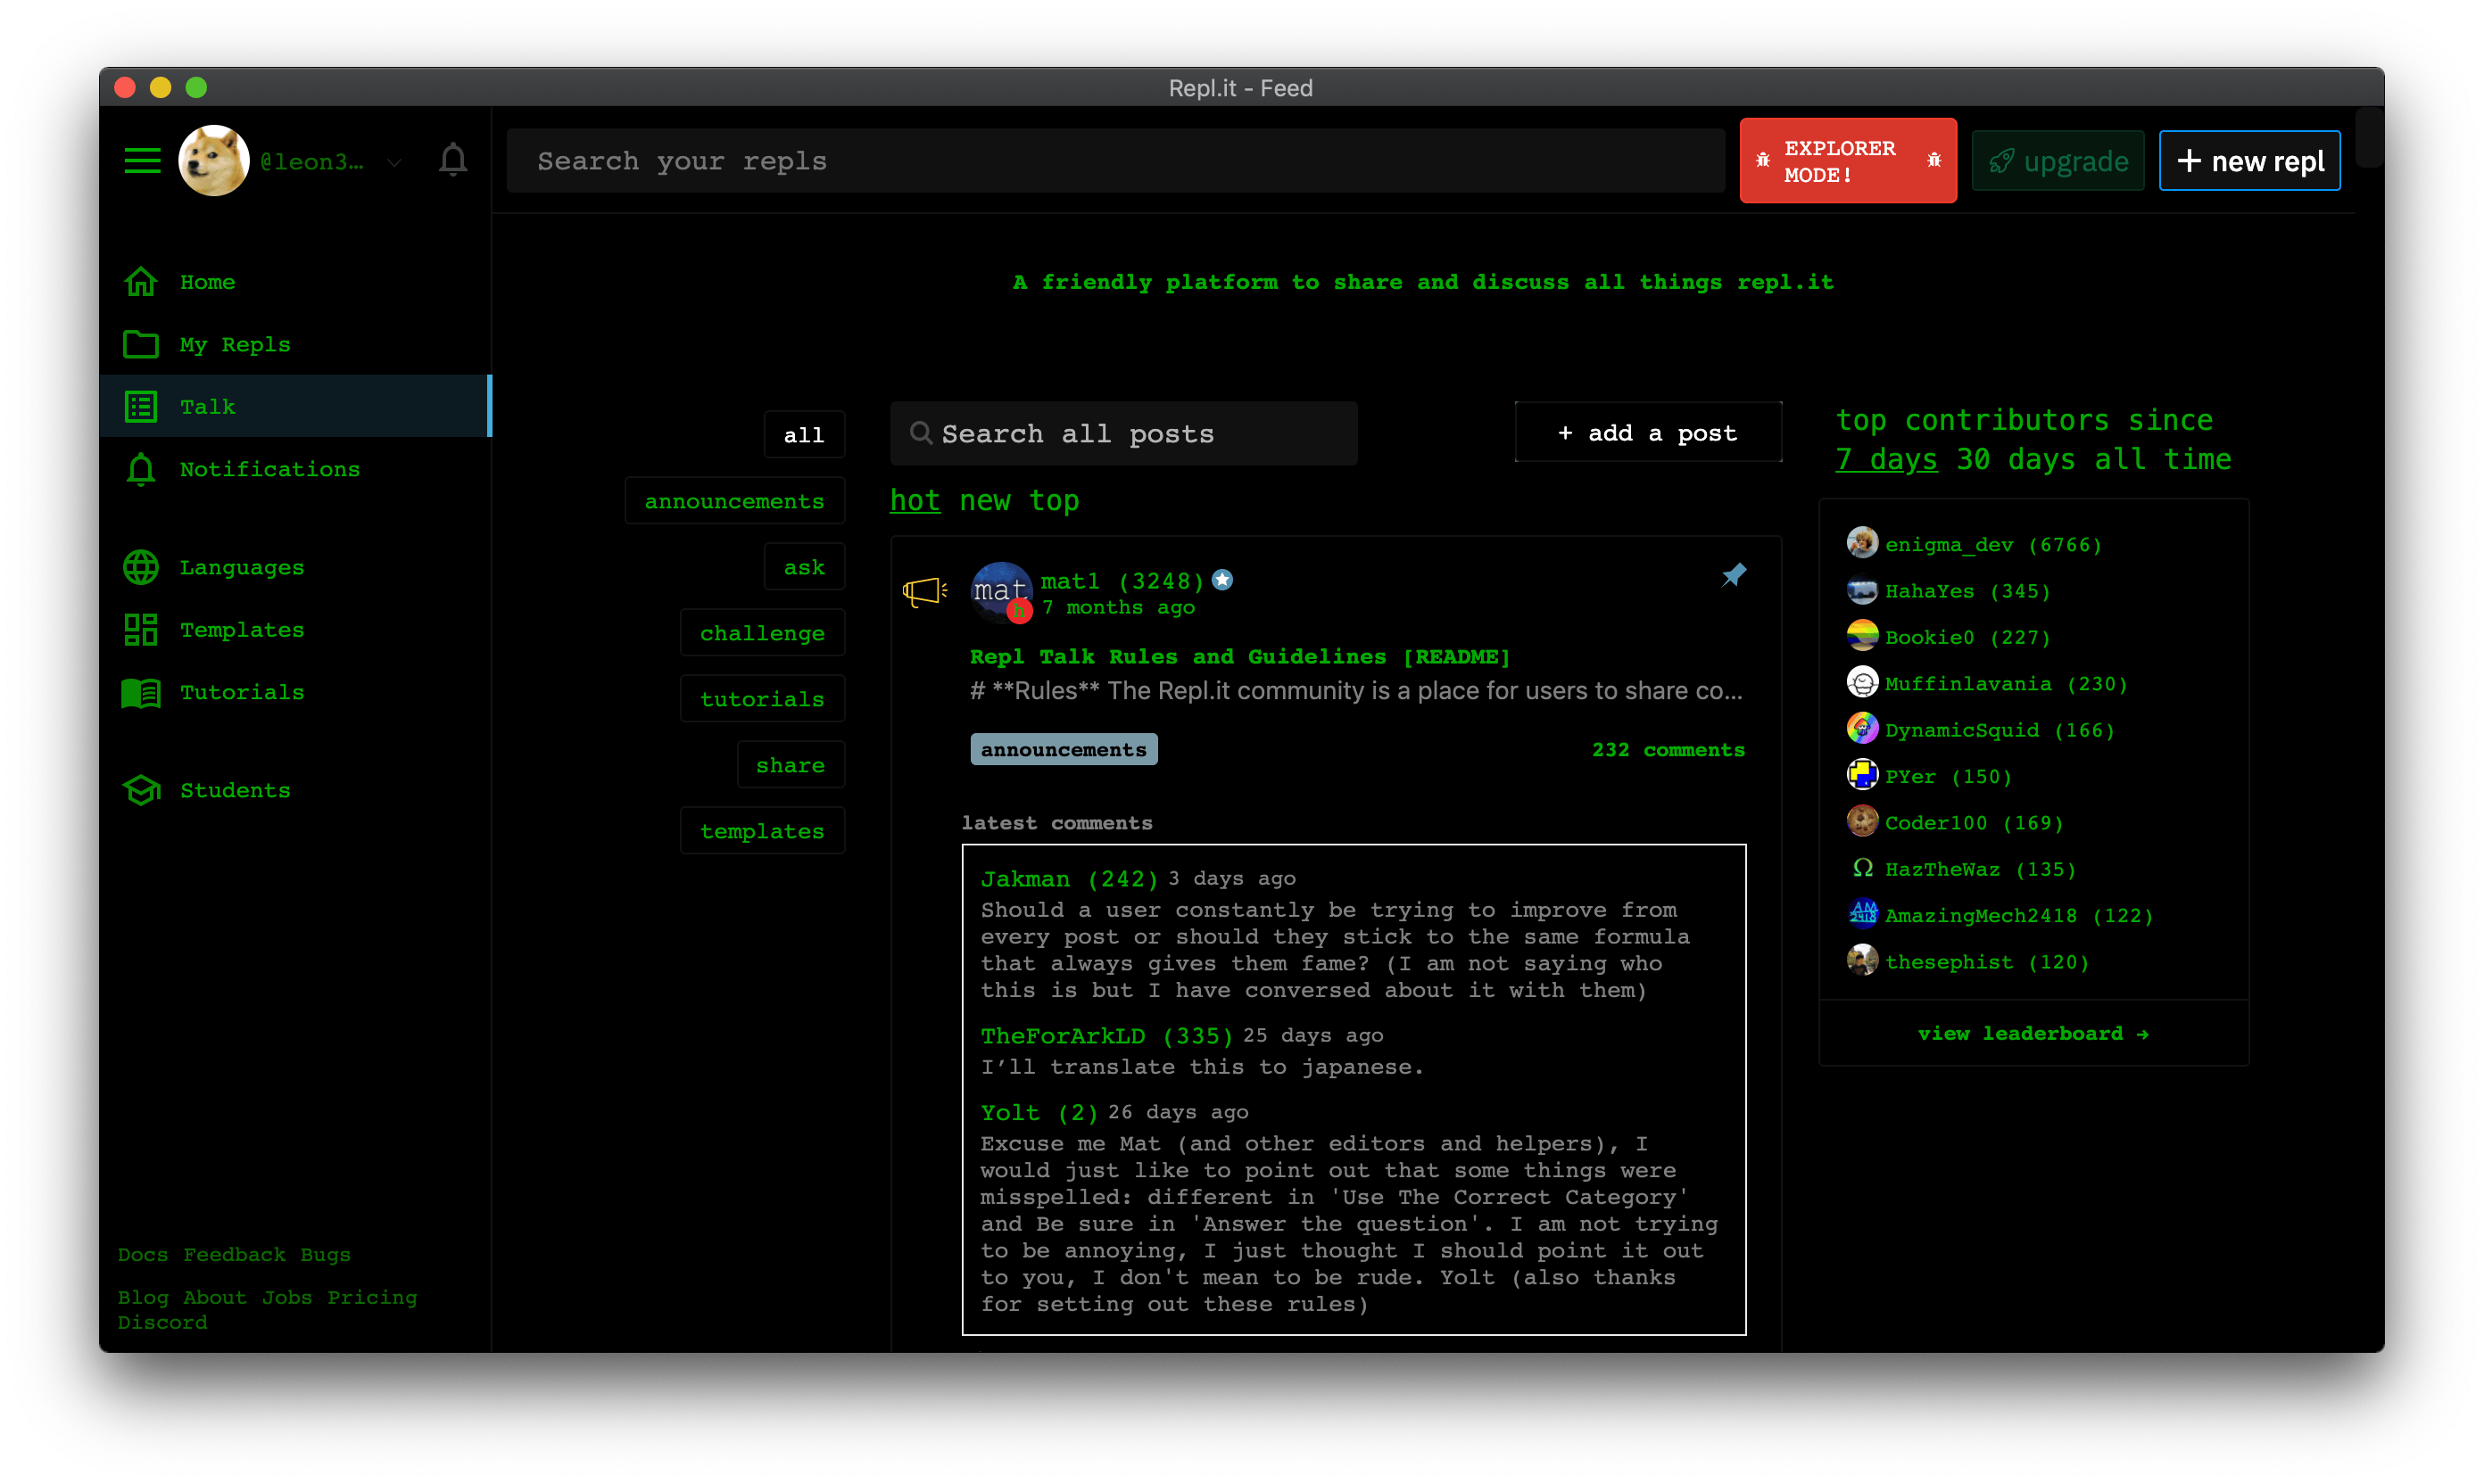Click the announcements tag on post
Screen dimensions: 2484x1484
1064,749
